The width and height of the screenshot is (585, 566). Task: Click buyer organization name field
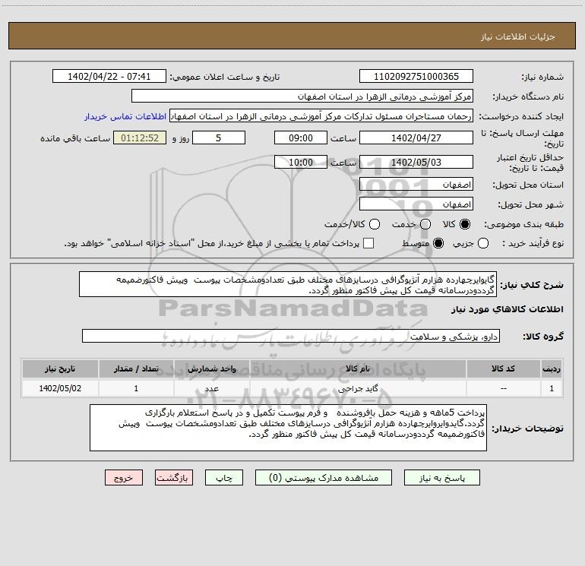302,96
